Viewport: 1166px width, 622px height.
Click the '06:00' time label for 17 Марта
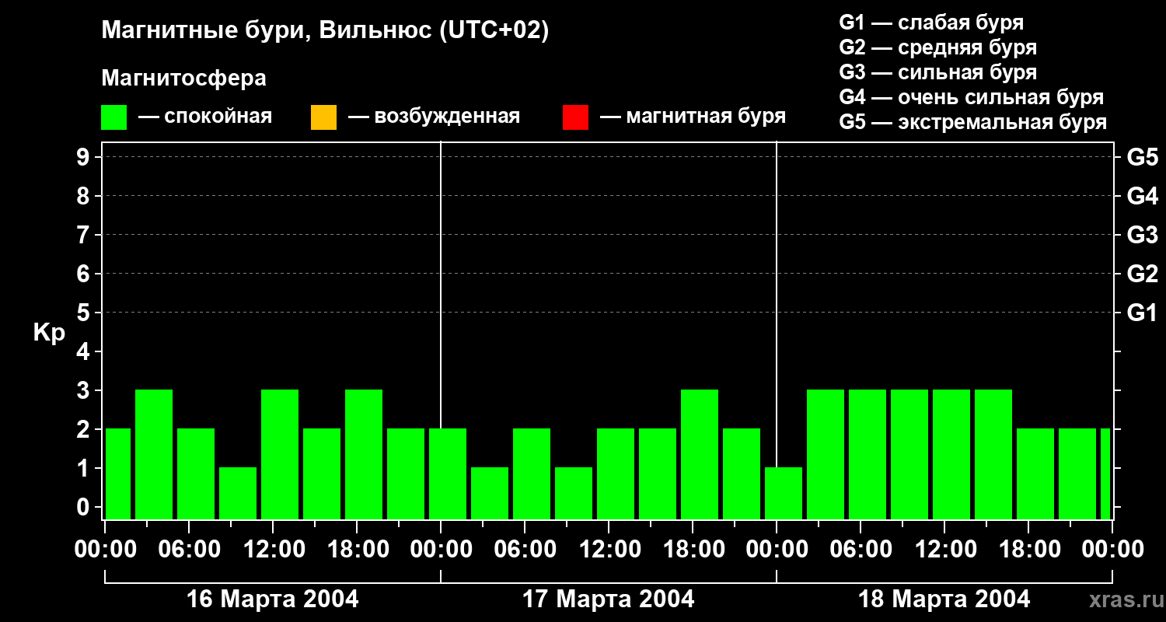point(525,549)
